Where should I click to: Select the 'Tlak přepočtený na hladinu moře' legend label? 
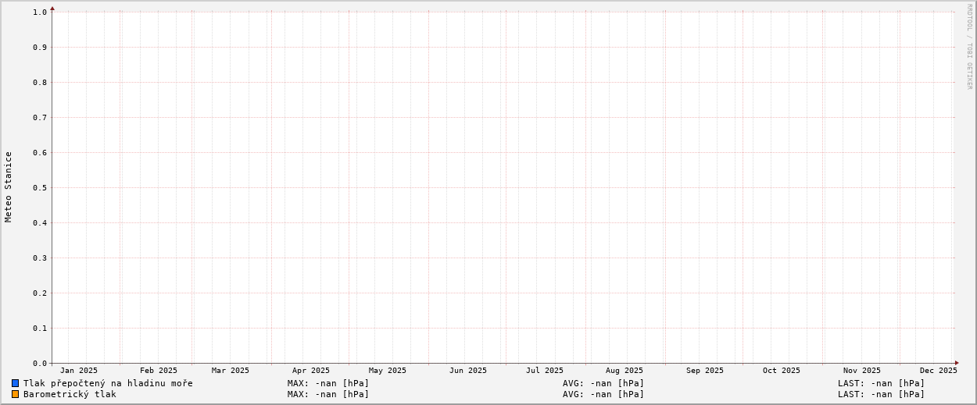pos(108,383)
